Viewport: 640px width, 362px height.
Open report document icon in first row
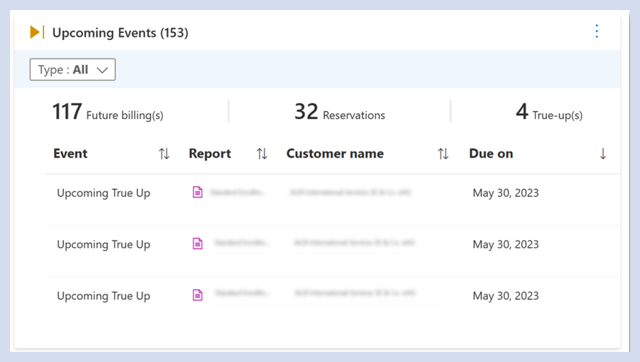[197, 193]
